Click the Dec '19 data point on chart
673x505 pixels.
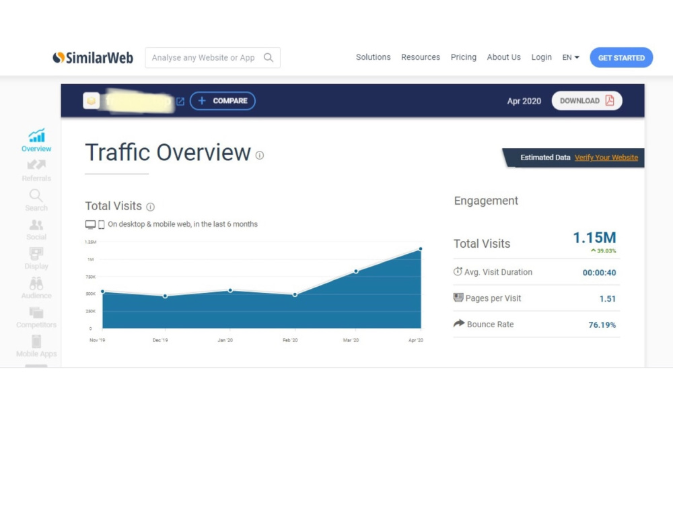click(x=166, y=296)
